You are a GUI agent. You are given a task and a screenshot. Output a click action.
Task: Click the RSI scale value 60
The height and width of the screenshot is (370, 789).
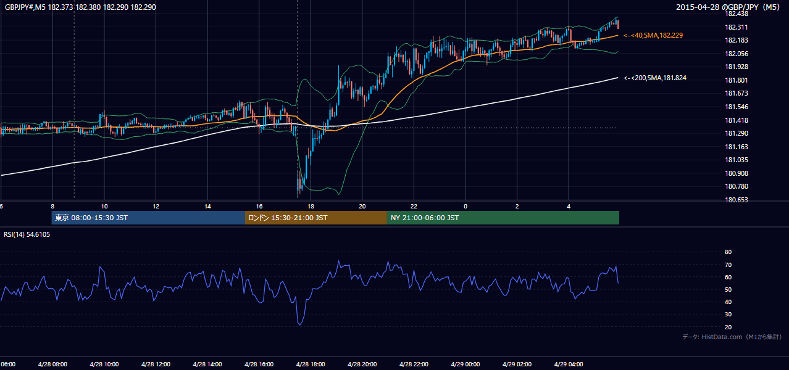[728, 277]
